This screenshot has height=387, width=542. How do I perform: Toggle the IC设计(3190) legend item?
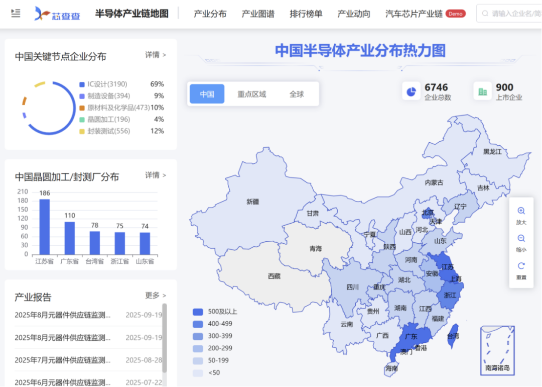(103, 84)
